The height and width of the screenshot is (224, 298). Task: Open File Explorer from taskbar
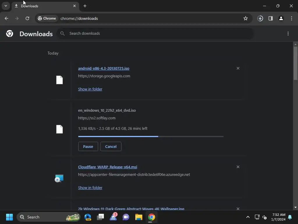tap(139, 217)
